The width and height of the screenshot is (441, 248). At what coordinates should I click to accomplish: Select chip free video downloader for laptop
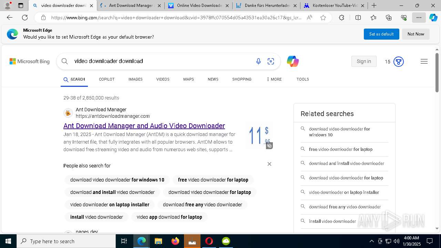point(213,180)
